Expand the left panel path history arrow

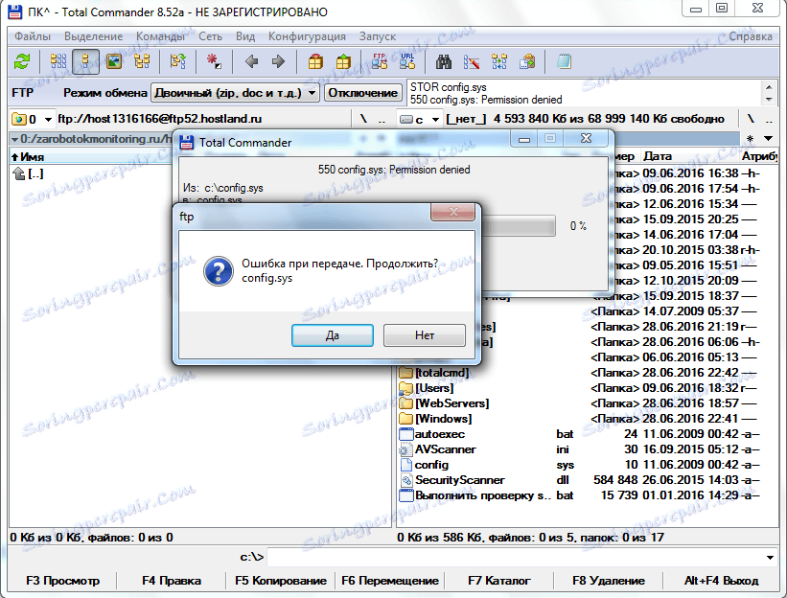[x=14, y=139]
